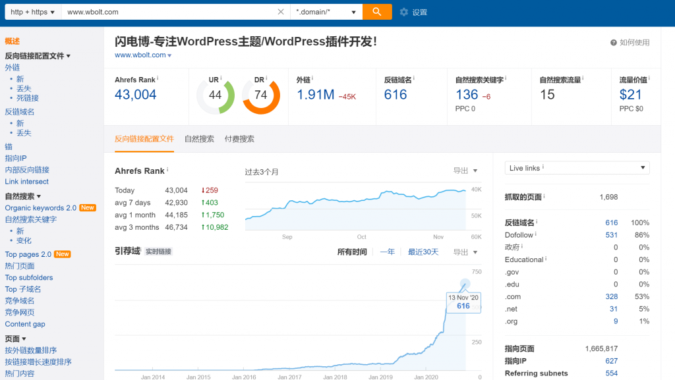Open 导出 dropdown above Ahrefs Rank chart
675x380 pixels.
(465, 171)
